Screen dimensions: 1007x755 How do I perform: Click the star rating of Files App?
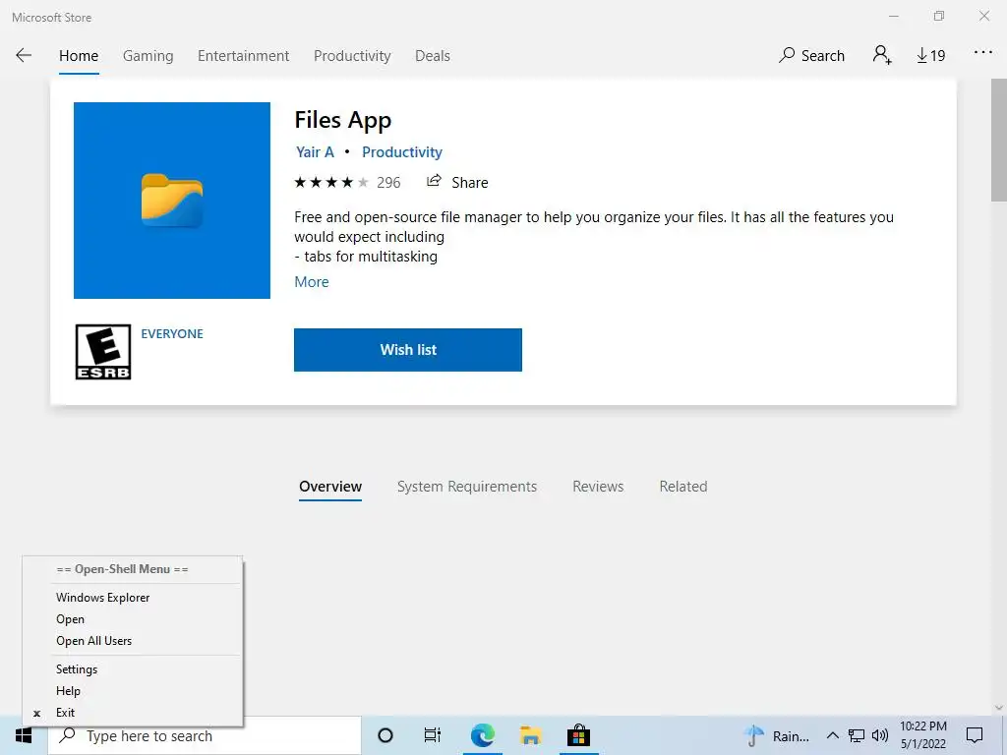point(331,183)
